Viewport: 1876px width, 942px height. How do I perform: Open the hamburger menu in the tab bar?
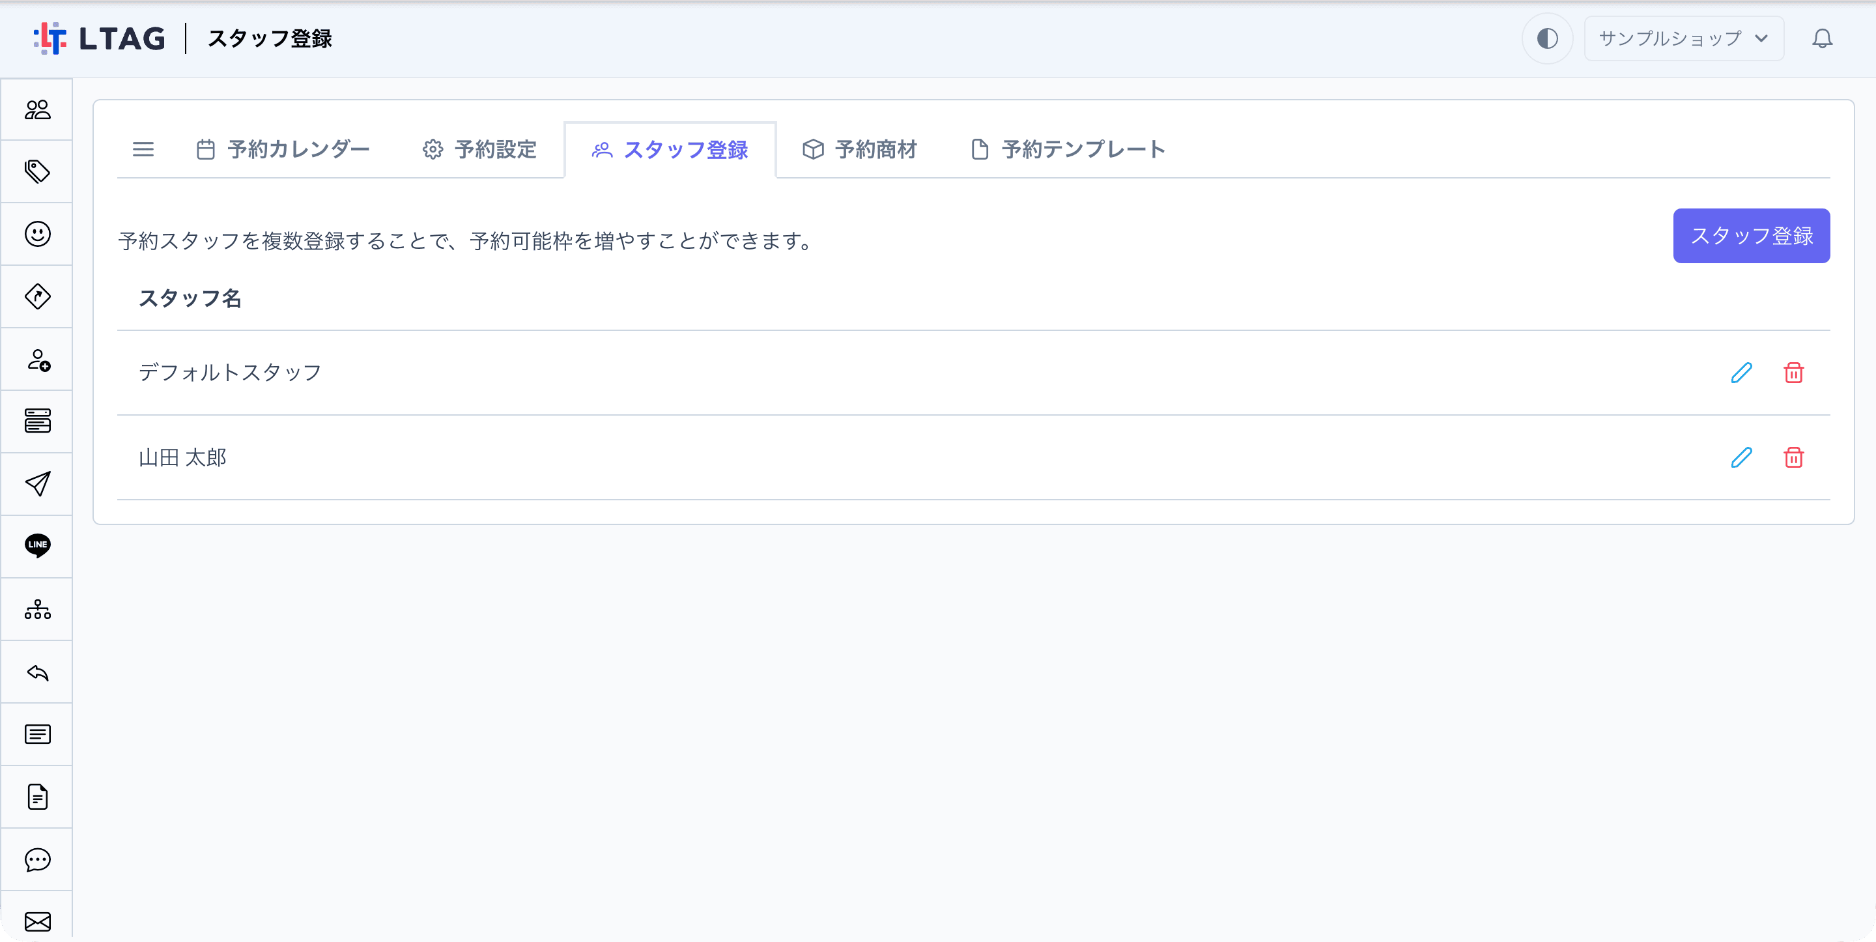(x=143, y=149)
